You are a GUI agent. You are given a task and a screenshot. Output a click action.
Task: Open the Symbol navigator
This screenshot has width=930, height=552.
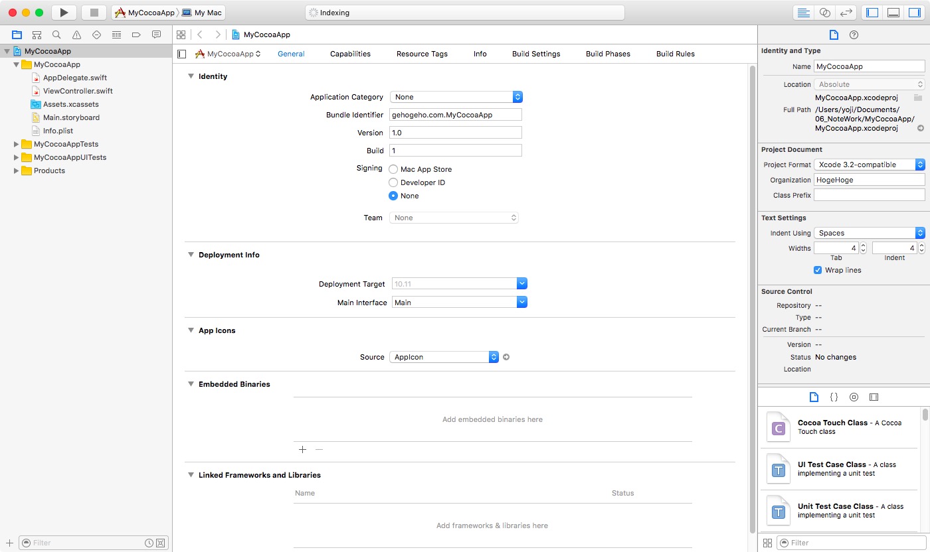click(37, 34)
